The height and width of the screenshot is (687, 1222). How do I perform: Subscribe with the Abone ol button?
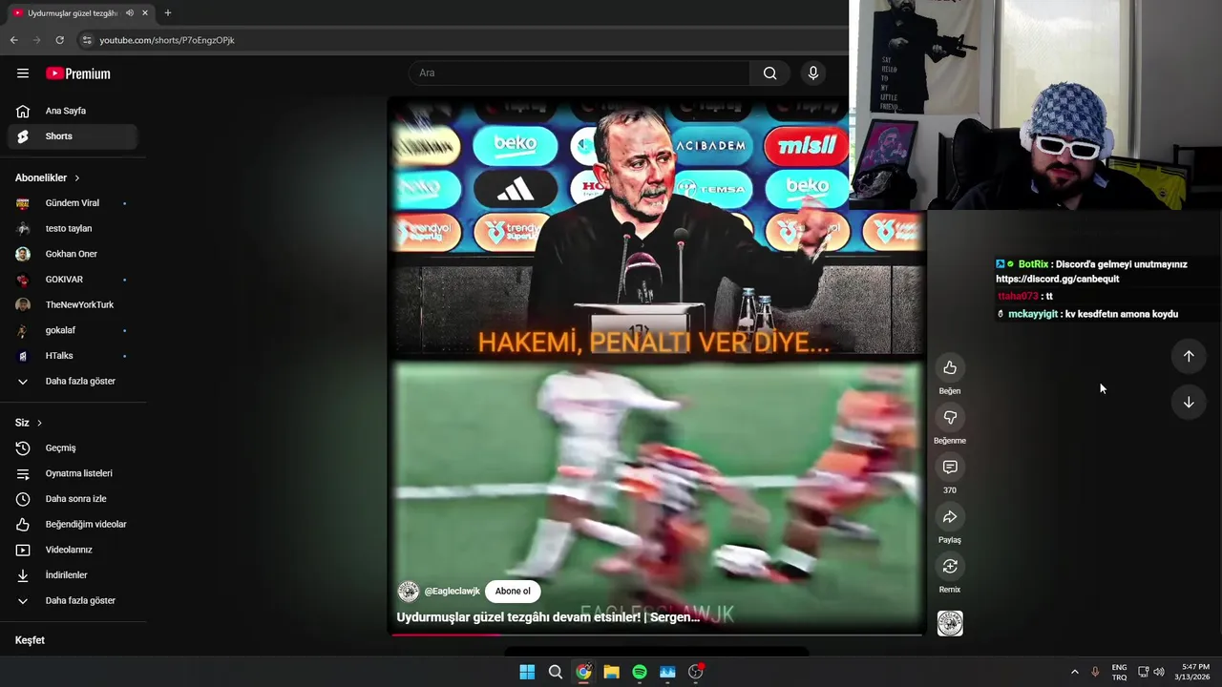[513, 592]
